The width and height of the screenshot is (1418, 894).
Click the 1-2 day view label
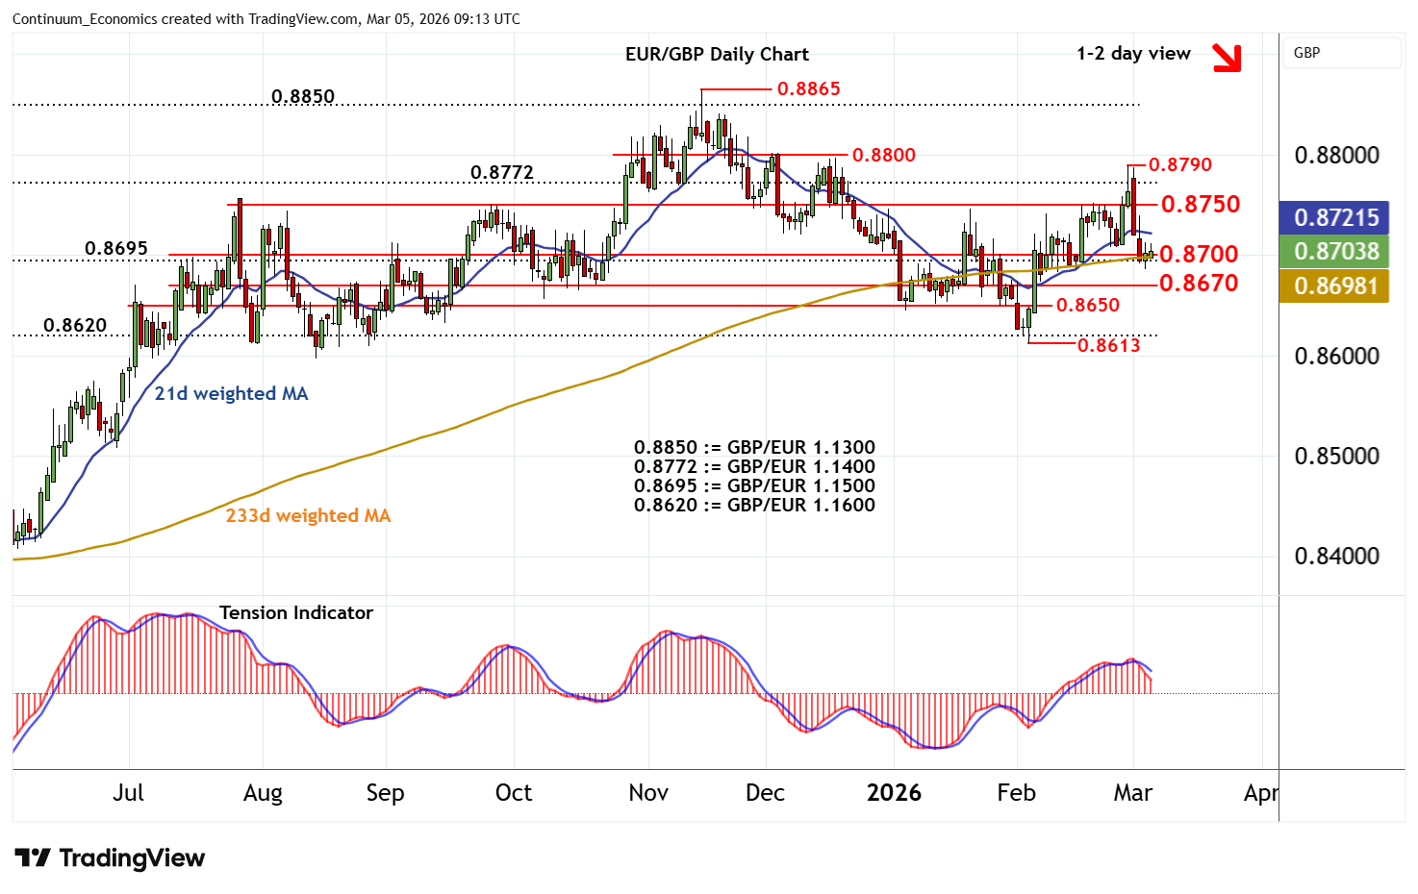(1133, 54)
